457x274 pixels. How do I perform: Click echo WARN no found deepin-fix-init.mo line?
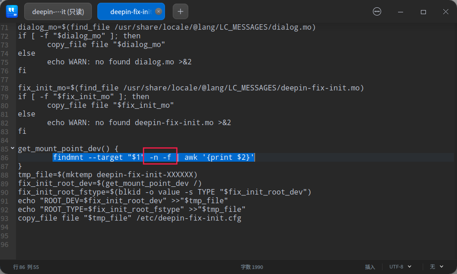coord(139,122)
